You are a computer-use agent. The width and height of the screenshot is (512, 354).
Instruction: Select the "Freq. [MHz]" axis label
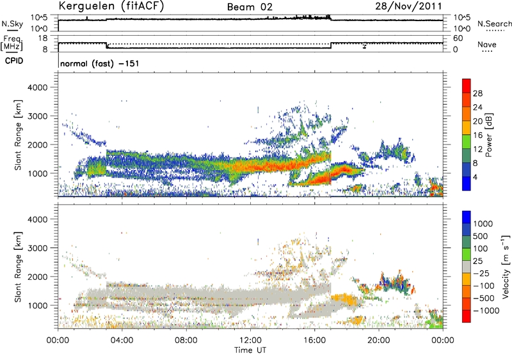pos(12,43)
